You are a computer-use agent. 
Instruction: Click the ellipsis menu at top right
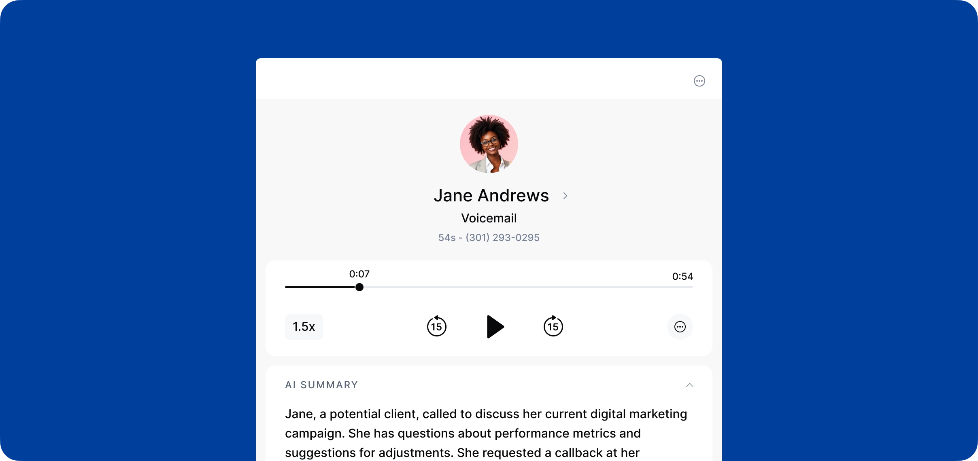coord(699,81)
